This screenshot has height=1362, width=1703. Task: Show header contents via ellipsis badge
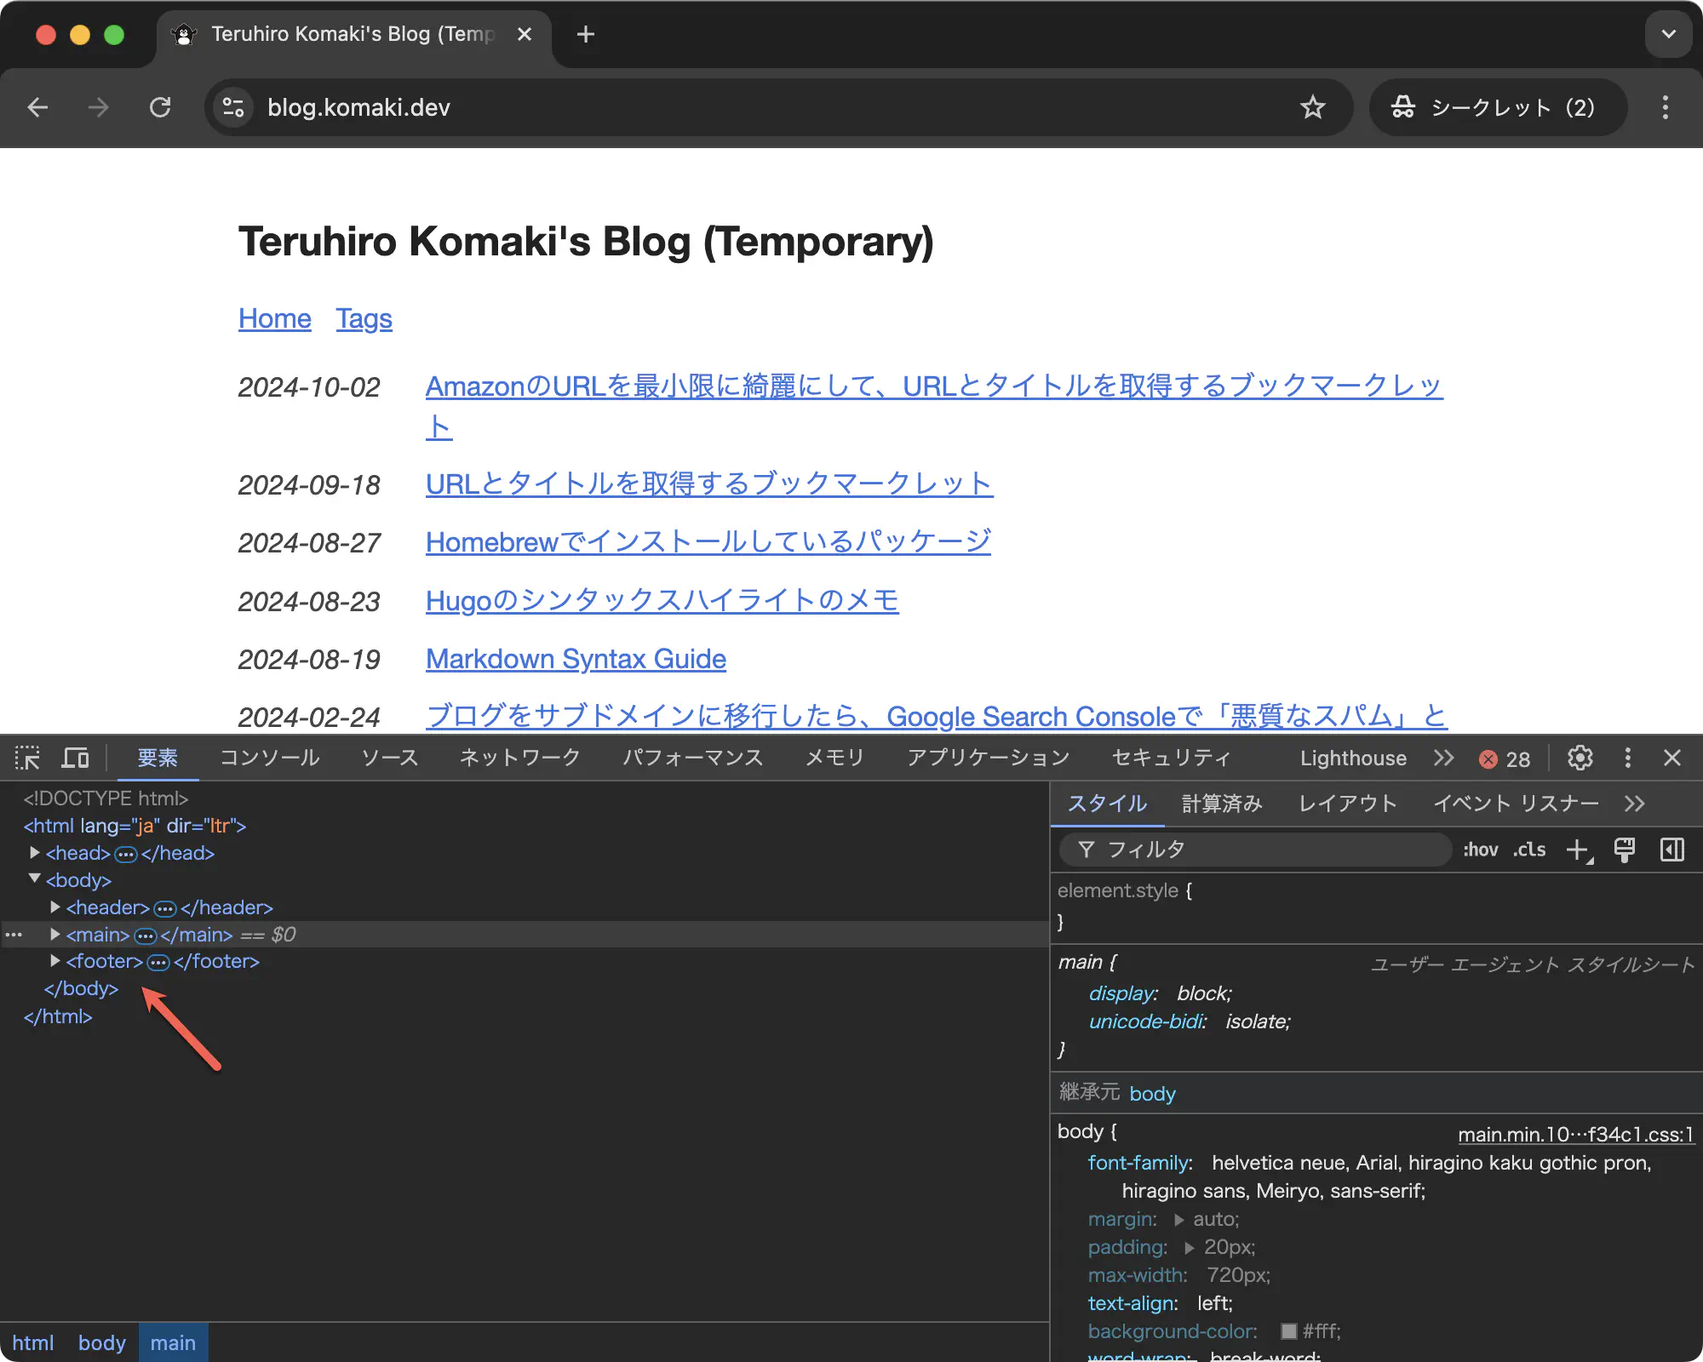165,908
